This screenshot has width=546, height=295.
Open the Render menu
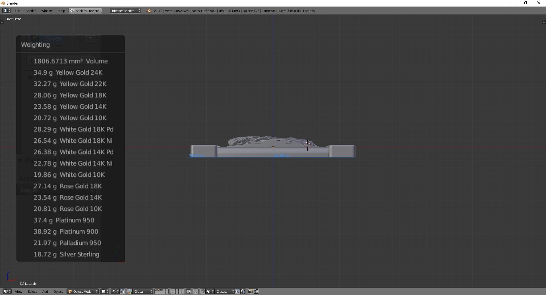coord(30,10)
